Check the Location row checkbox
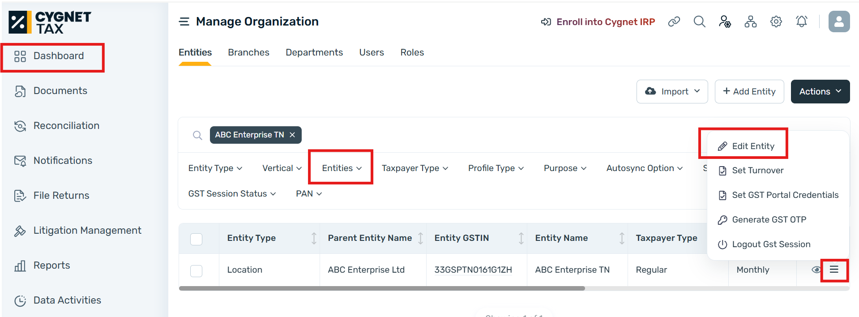Image resolution: width=859 pixels, height=317 pixels. [x=196, y=270]
